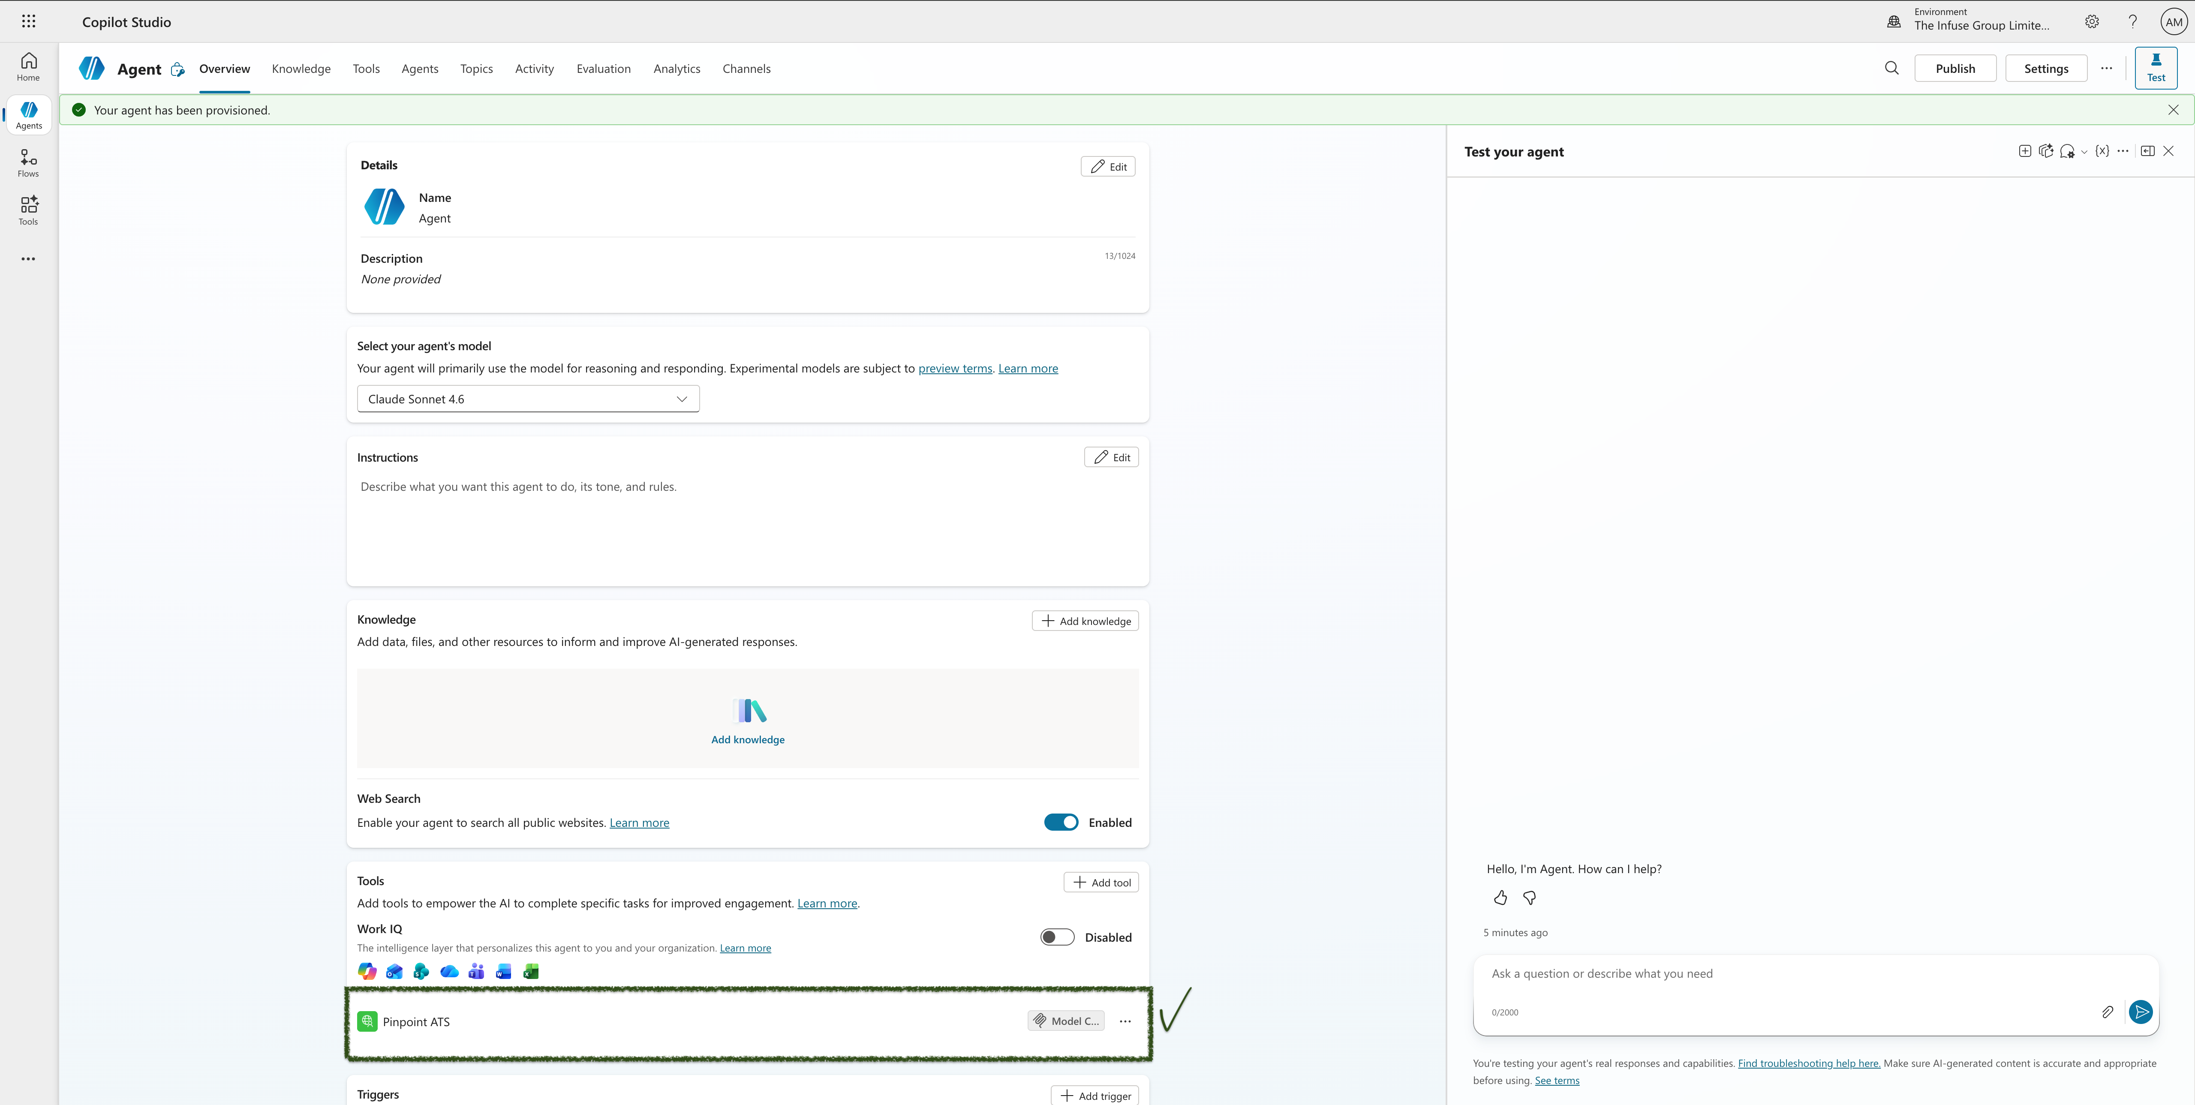Give thumbs up to the greeting message
The image size is (2195, 1105).
[1500, 898]
